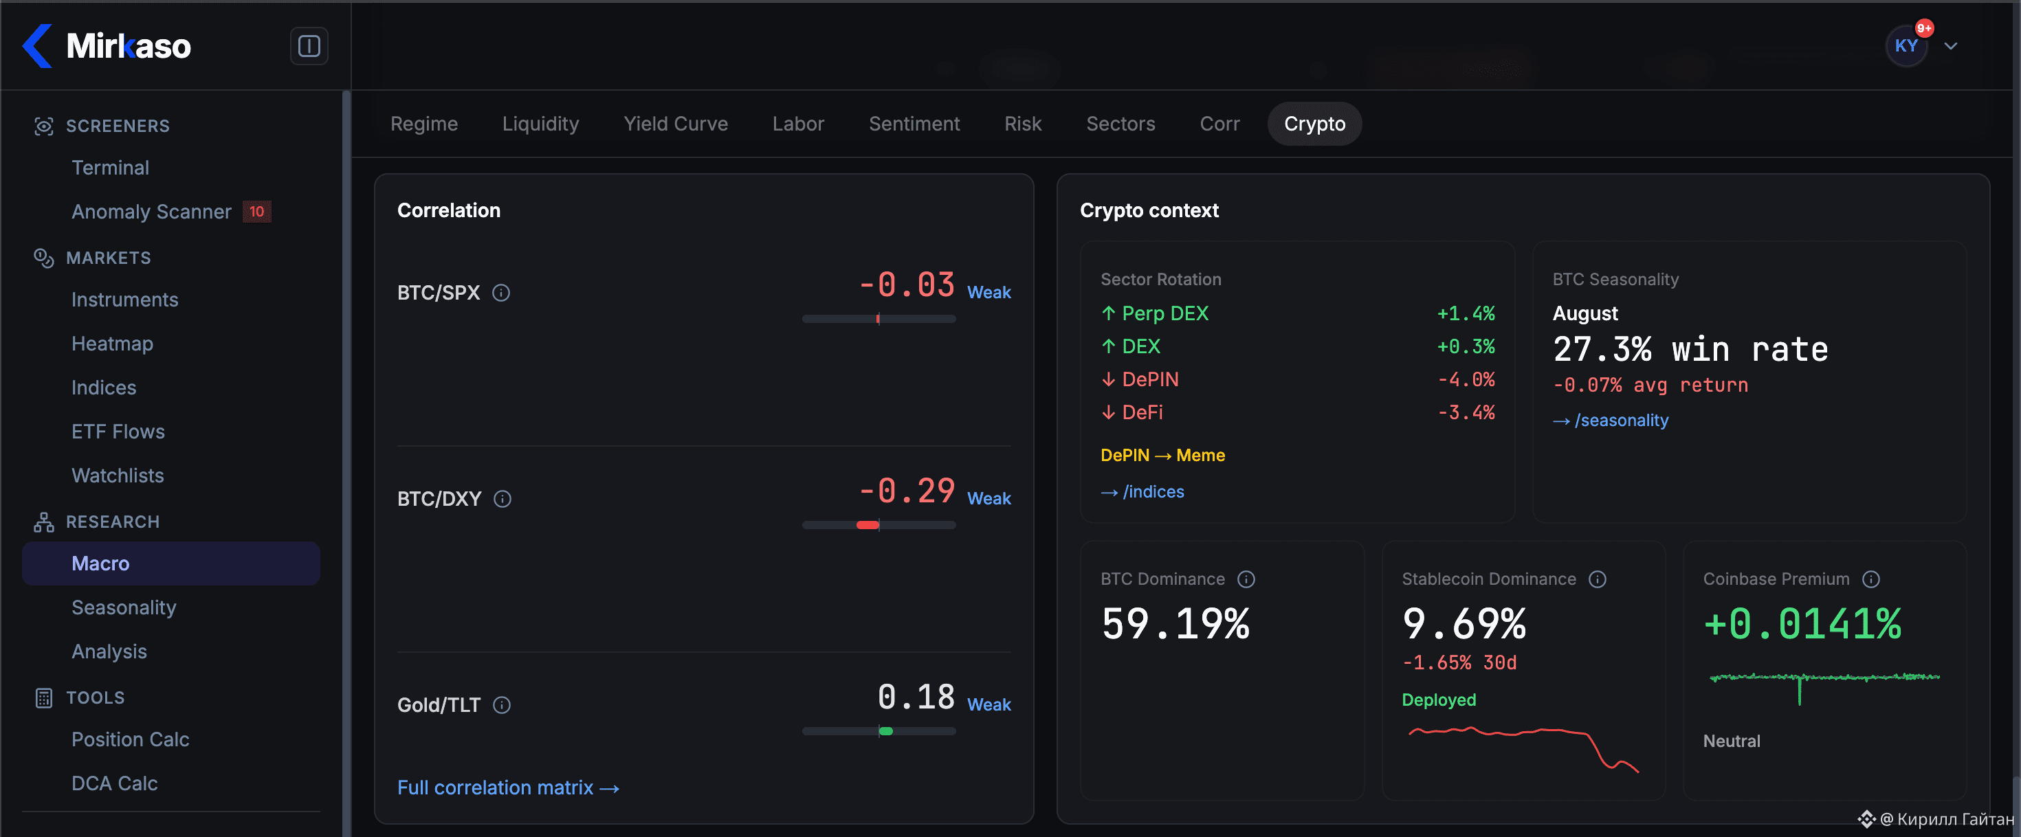Click BTC Dominance info icon

click(1247, 579)
